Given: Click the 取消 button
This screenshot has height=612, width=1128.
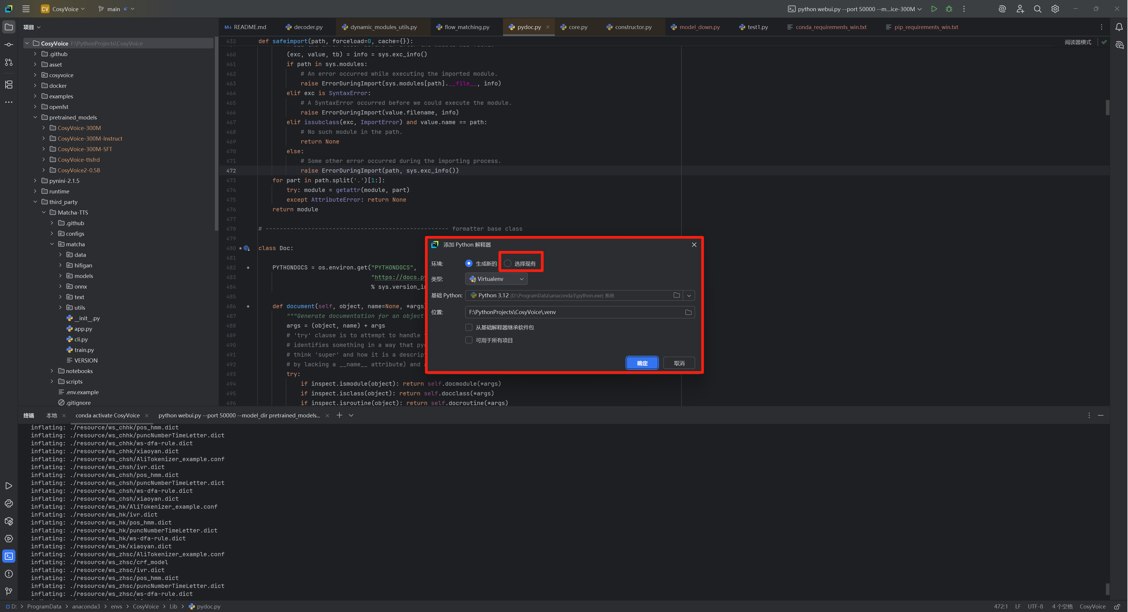Looking at the screenshot, I should click(679, 363).
